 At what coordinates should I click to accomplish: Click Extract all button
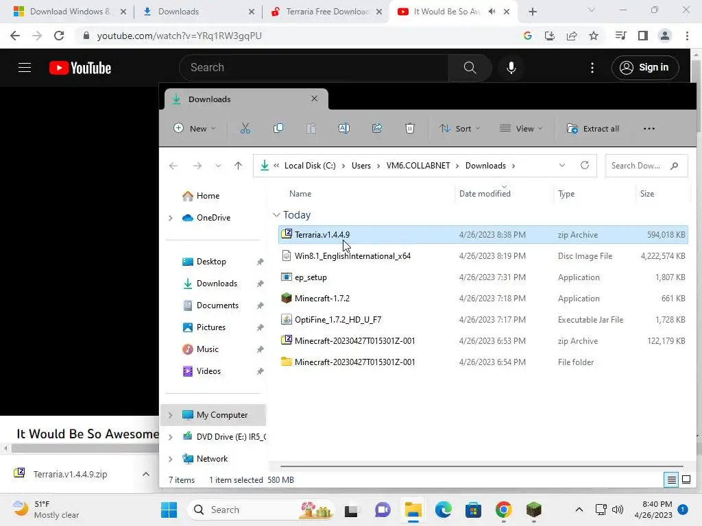pyautogui.click(x=593, y=128)
